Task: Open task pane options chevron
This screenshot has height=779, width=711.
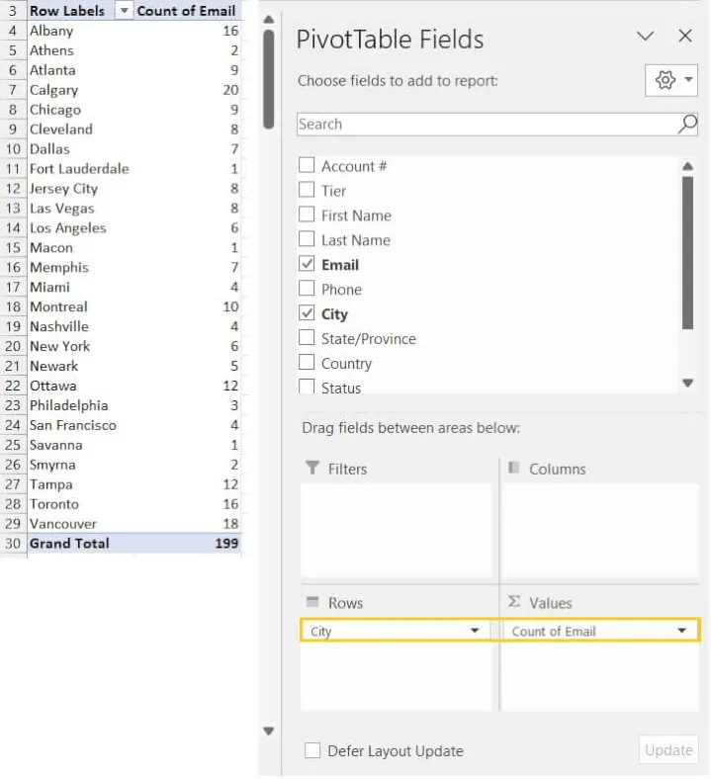Action: (x=645, y=36)
